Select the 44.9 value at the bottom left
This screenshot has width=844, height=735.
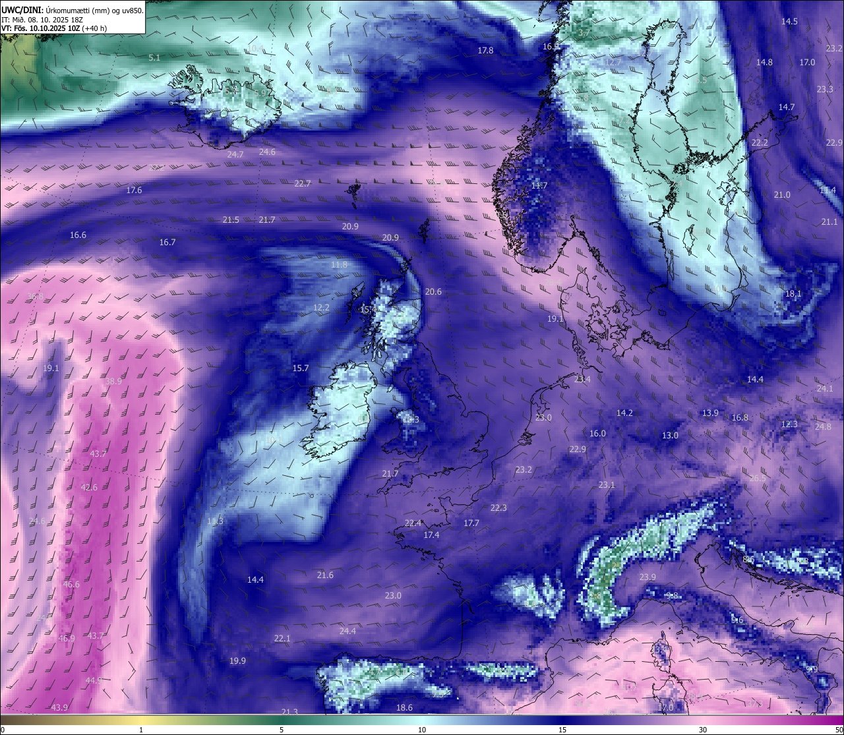94,681
